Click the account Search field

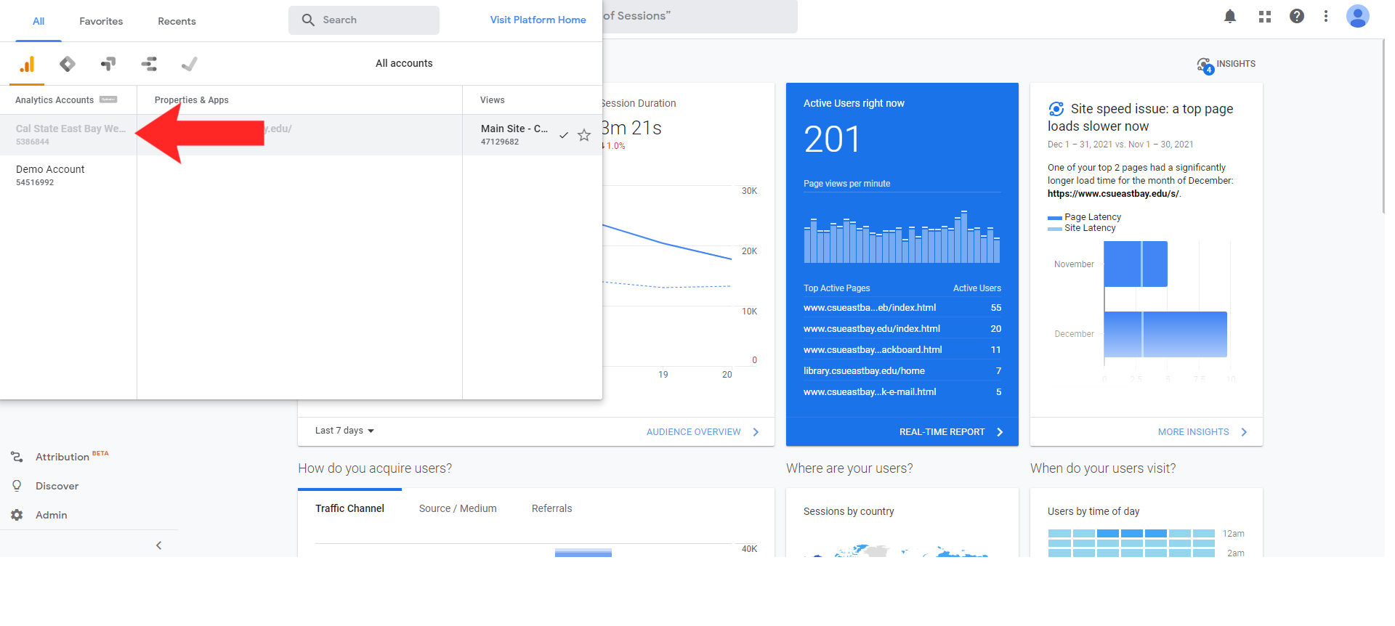coord(364,20)
